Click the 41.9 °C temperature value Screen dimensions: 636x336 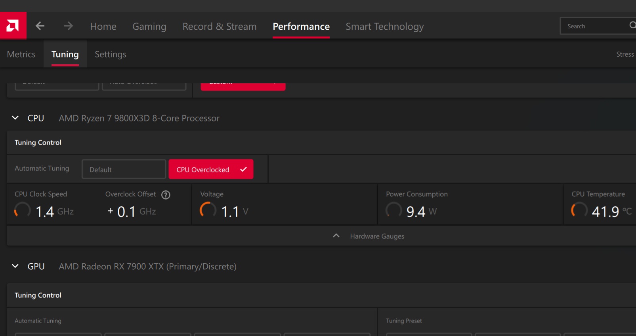[x=612, y=211]
